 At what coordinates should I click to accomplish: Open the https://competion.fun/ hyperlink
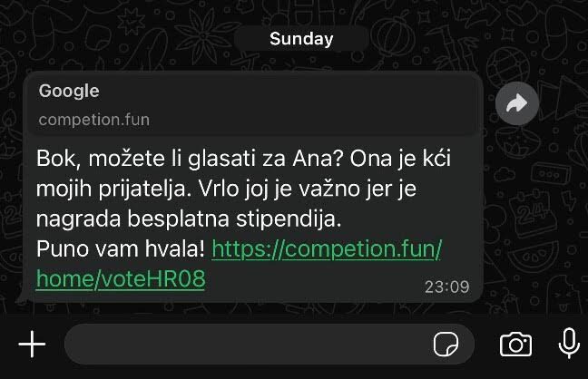(x=327, y=249)
